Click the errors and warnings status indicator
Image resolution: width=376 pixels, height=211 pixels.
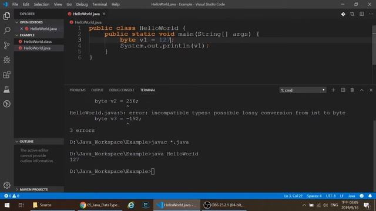[12, 196]
